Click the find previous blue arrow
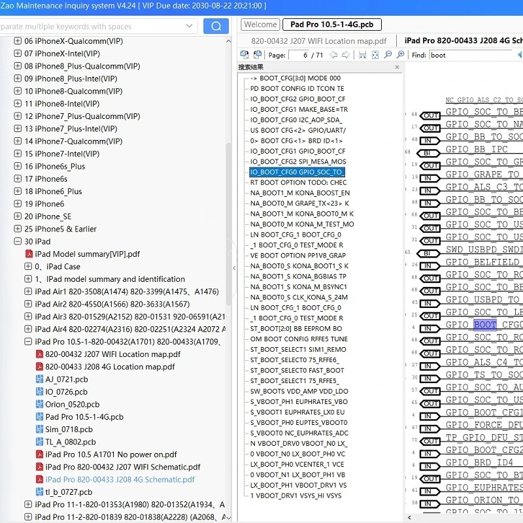Viewport: 523px width, 523px height. coord(520,55)
